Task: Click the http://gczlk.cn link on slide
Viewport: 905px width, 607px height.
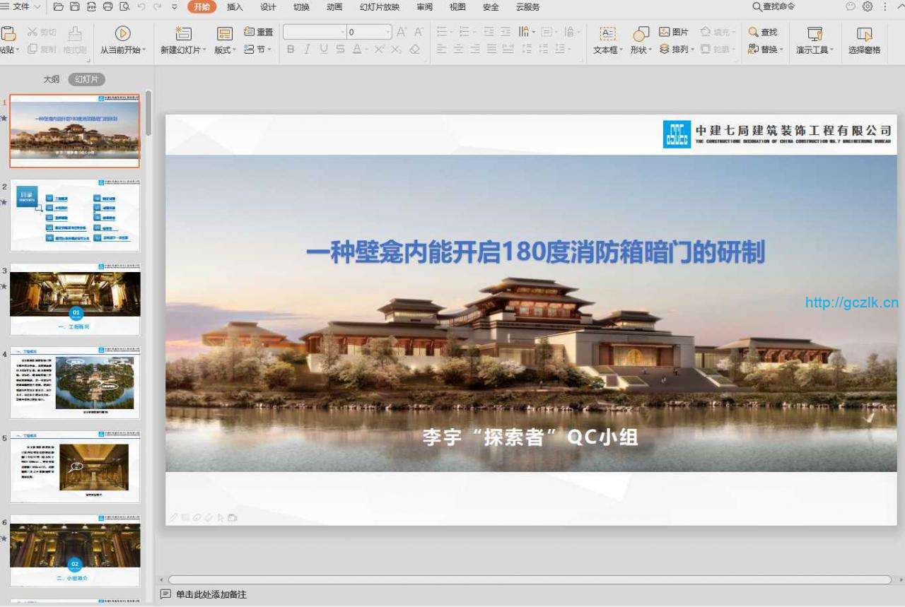Action: (x=851, y=302)
